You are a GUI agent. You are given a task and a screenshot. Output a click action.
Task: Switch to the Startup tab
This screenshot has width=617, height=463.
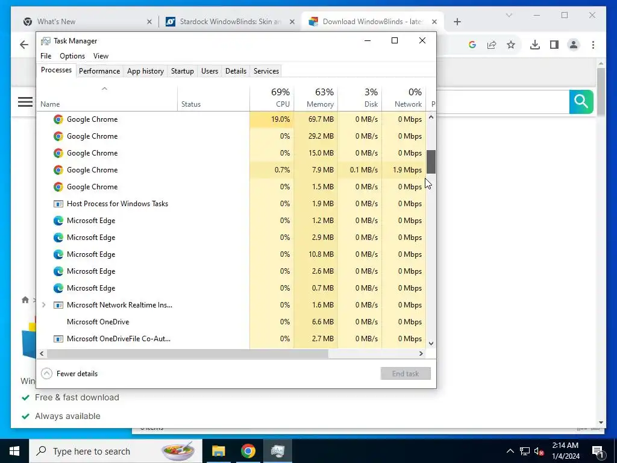(182, 71)
